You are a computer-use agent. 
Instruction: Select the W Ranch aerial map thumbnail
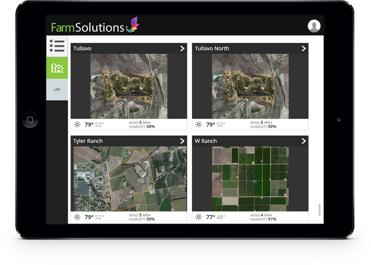(x=250, y=179)
